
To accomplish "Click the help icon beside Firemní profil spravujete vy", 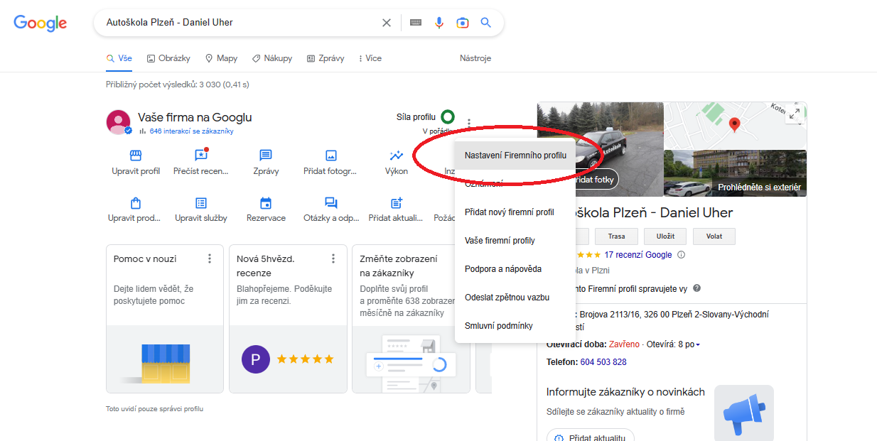I will pos(696,288).
